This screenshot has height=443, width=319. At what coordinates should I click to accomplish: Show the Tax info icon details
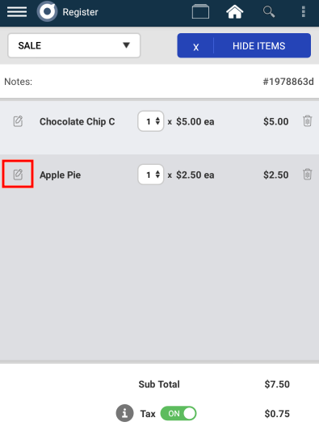pos(124,413)
